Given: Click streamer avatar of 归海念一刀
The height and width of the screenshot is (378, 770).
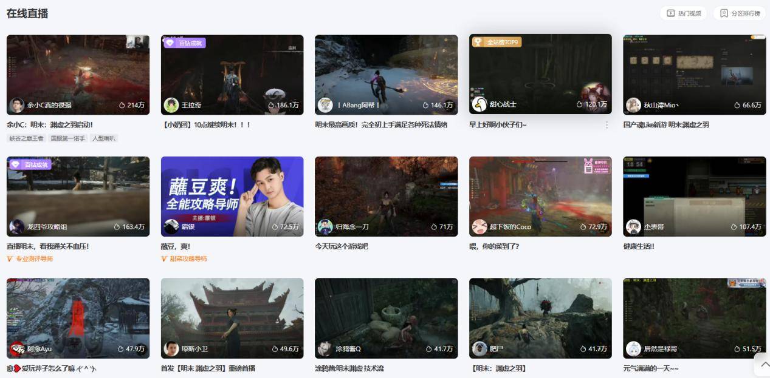Looking at the screenshot, I should click(325, 227).
